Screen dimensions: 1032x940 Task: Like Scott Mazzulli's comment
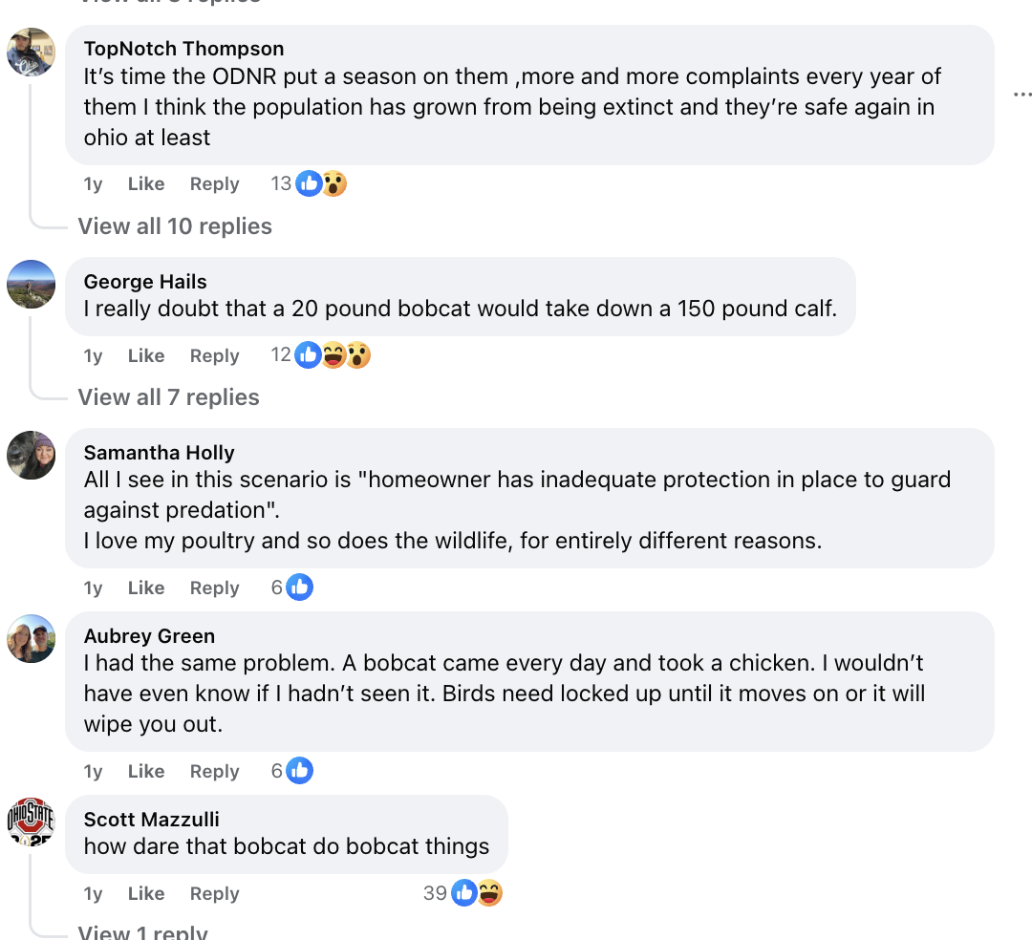146,894
